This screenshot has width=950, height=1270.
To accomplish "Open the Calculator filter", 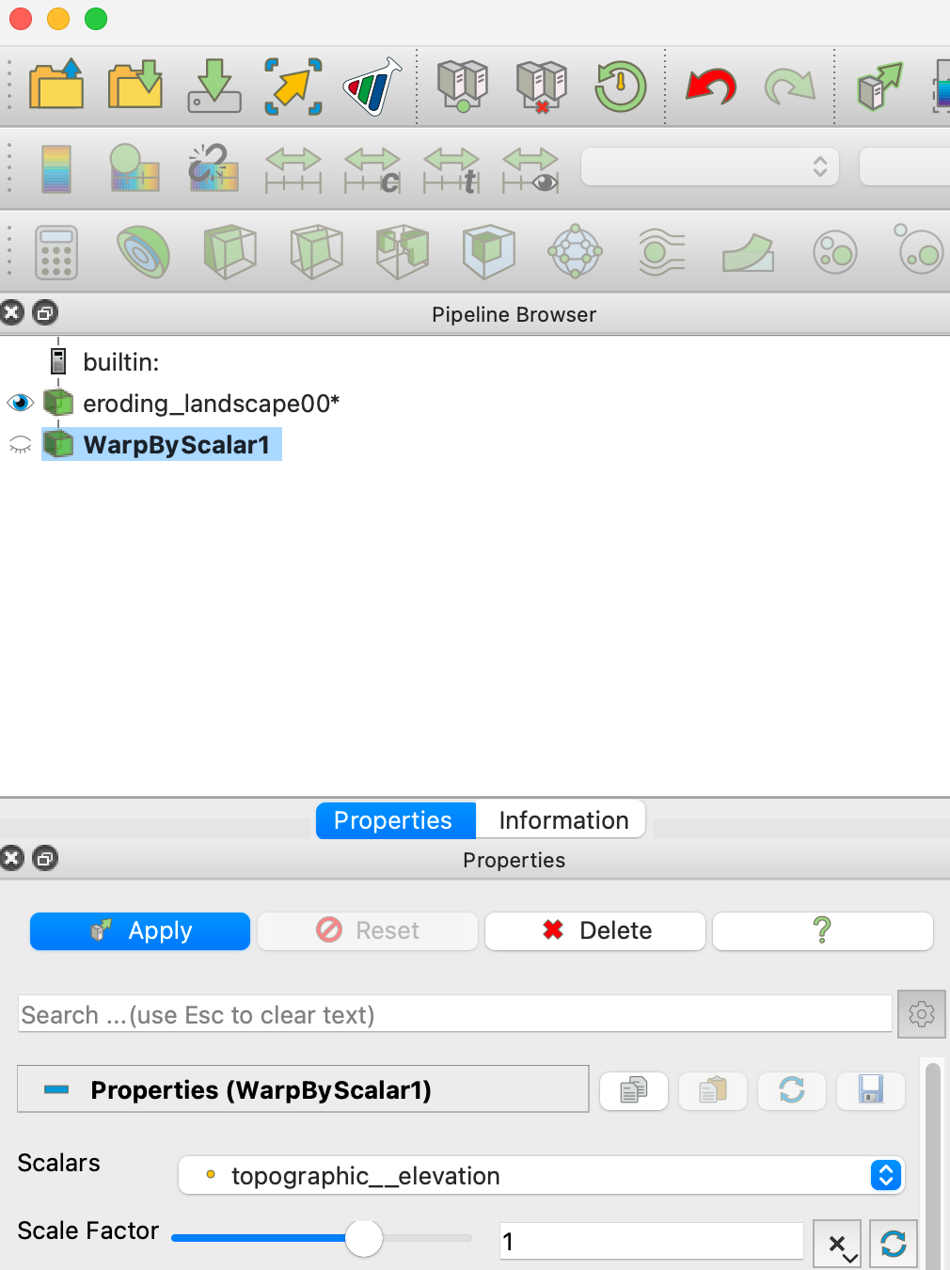I will pyautogui.click(x=56, y=252).
